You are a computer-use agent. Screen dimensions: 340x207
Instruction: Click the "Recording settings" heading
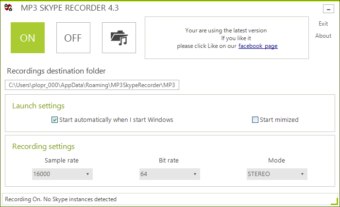[43, 147]
